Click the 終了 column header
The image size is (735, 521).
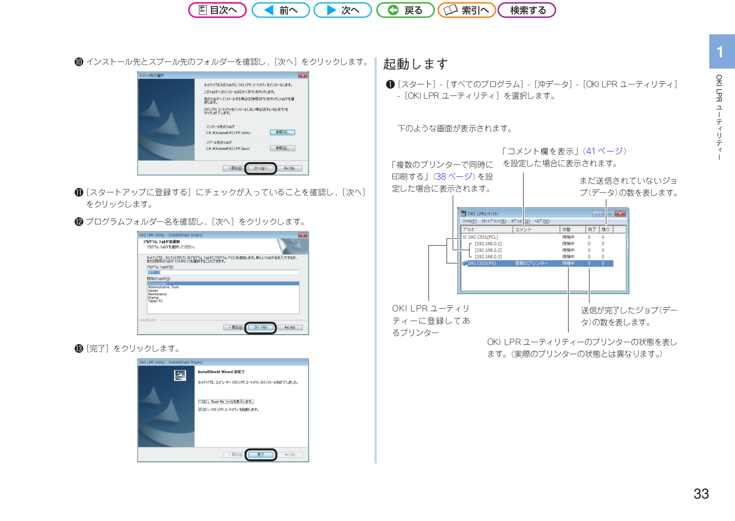tap(592, 229)
